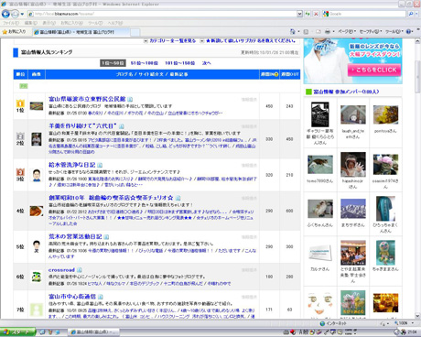Click the first quick launch icon on taskbar
This screenshot has height=337, width=421.
coord(42,332)
